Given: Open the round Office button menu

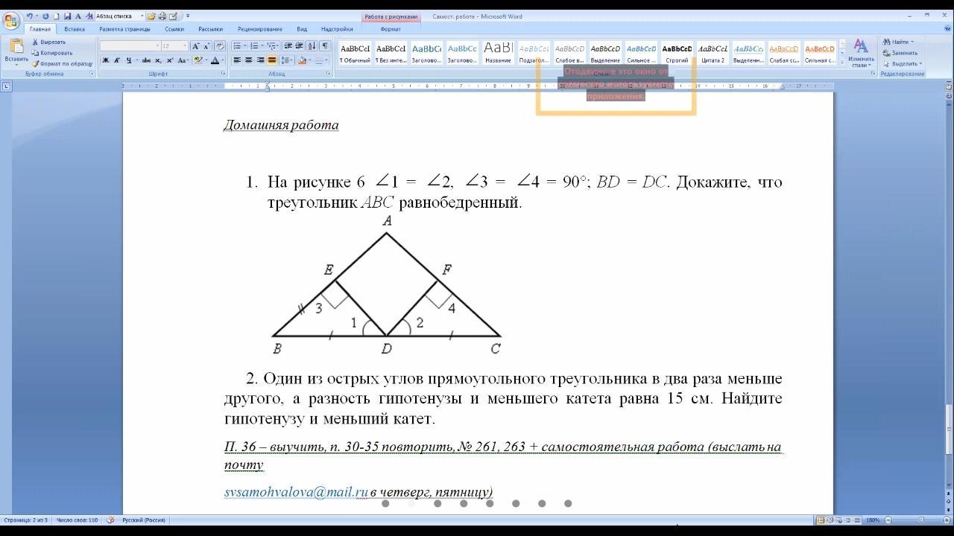Looking at the screenshot, I should [x=11, y=20].
